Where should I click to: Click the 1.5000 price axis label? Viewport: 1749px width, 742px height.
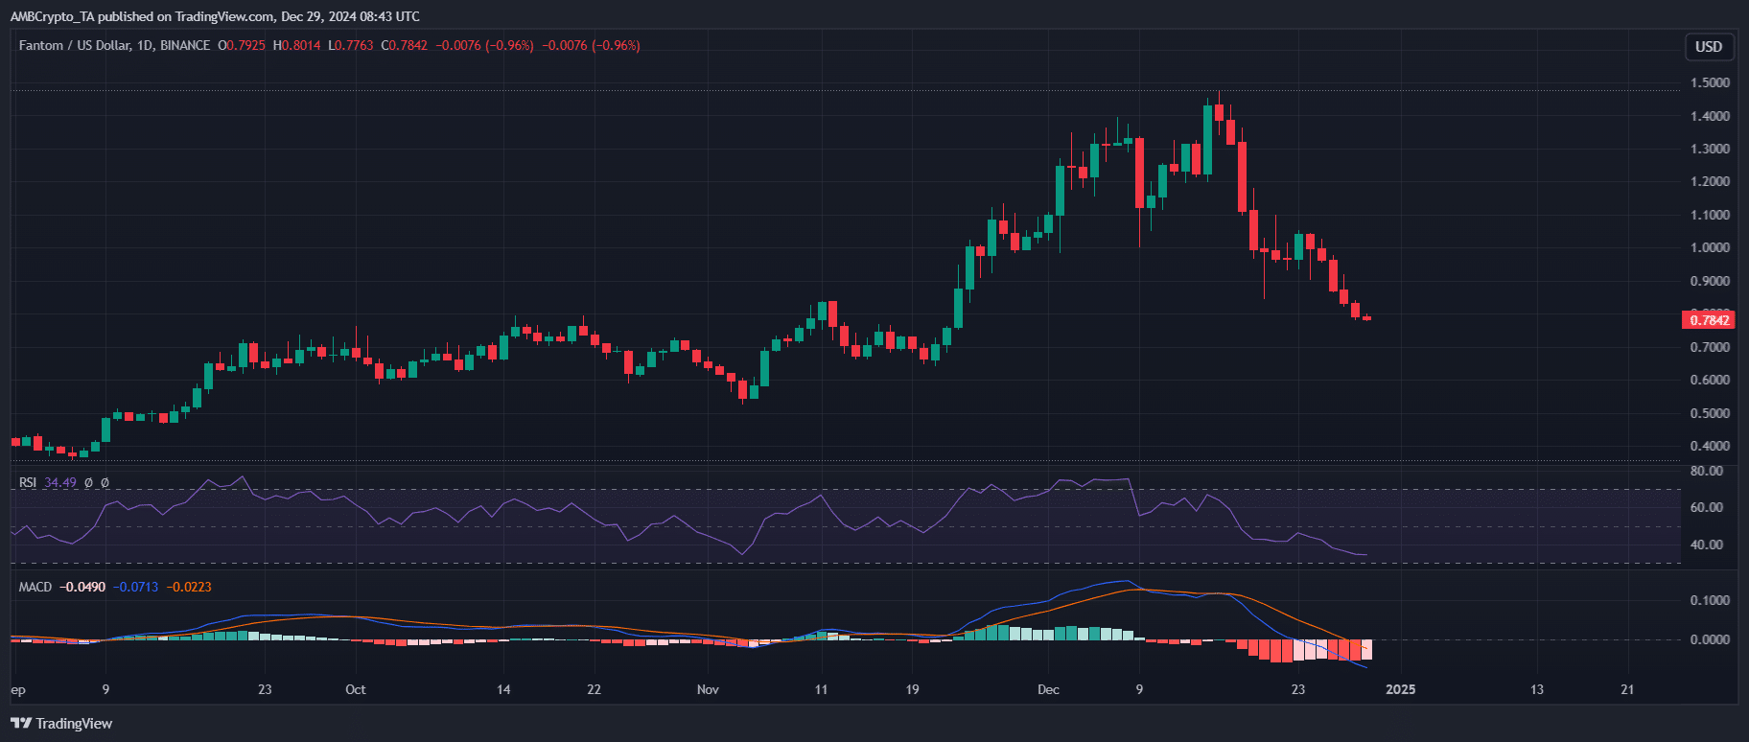[1710, 83]
